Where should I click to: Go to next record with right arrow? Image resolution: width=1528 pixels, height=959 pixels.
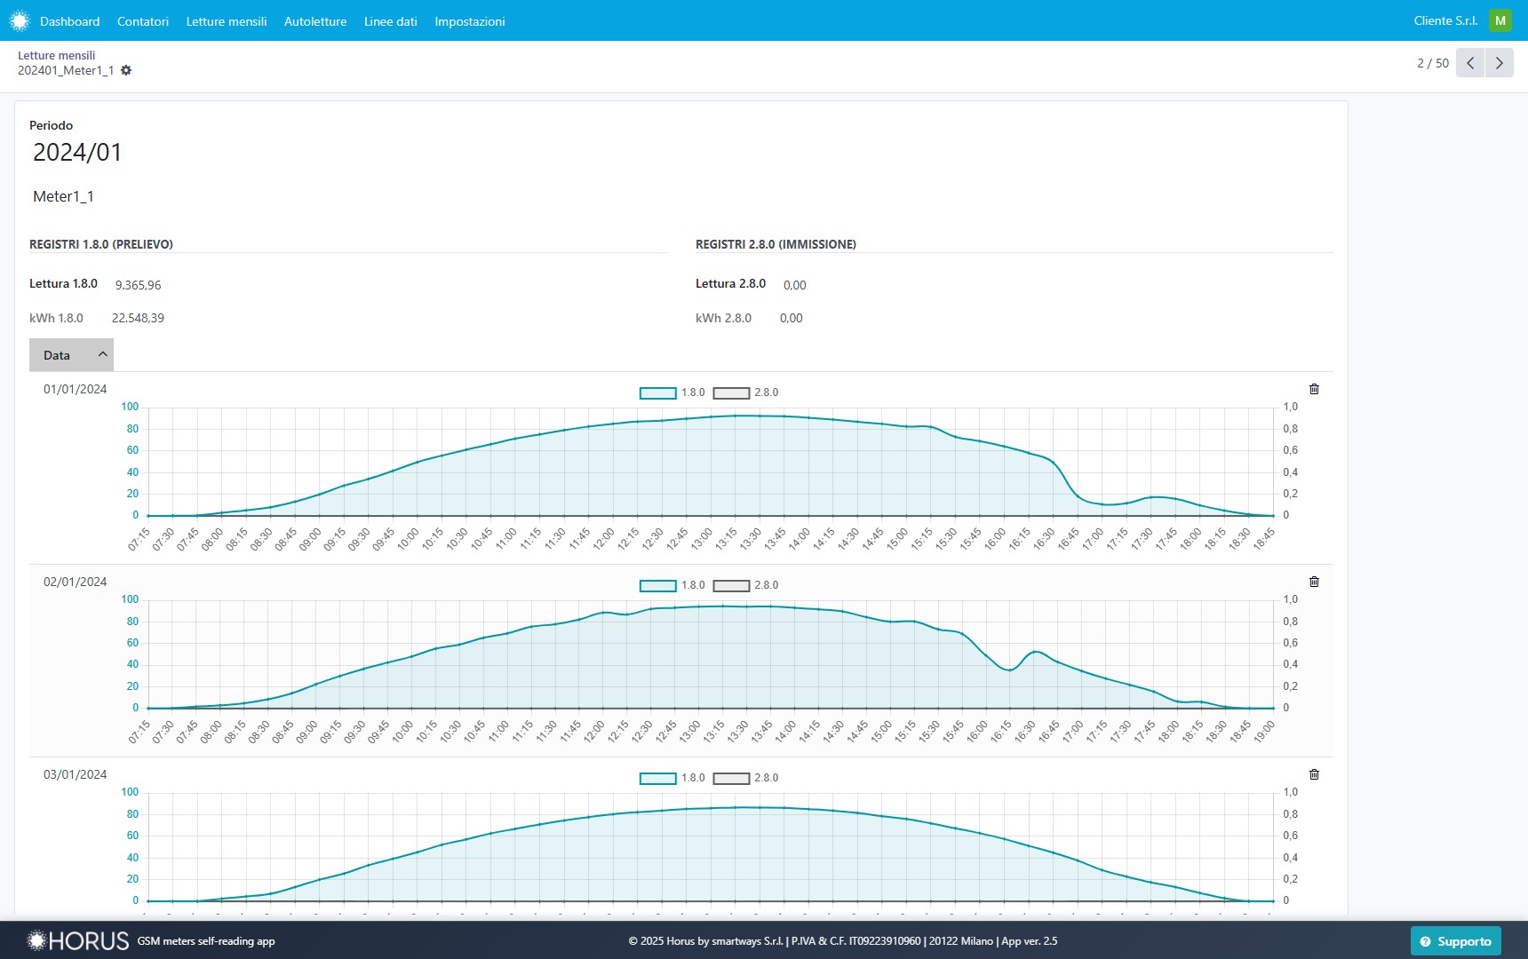(x=1500, y=63)
